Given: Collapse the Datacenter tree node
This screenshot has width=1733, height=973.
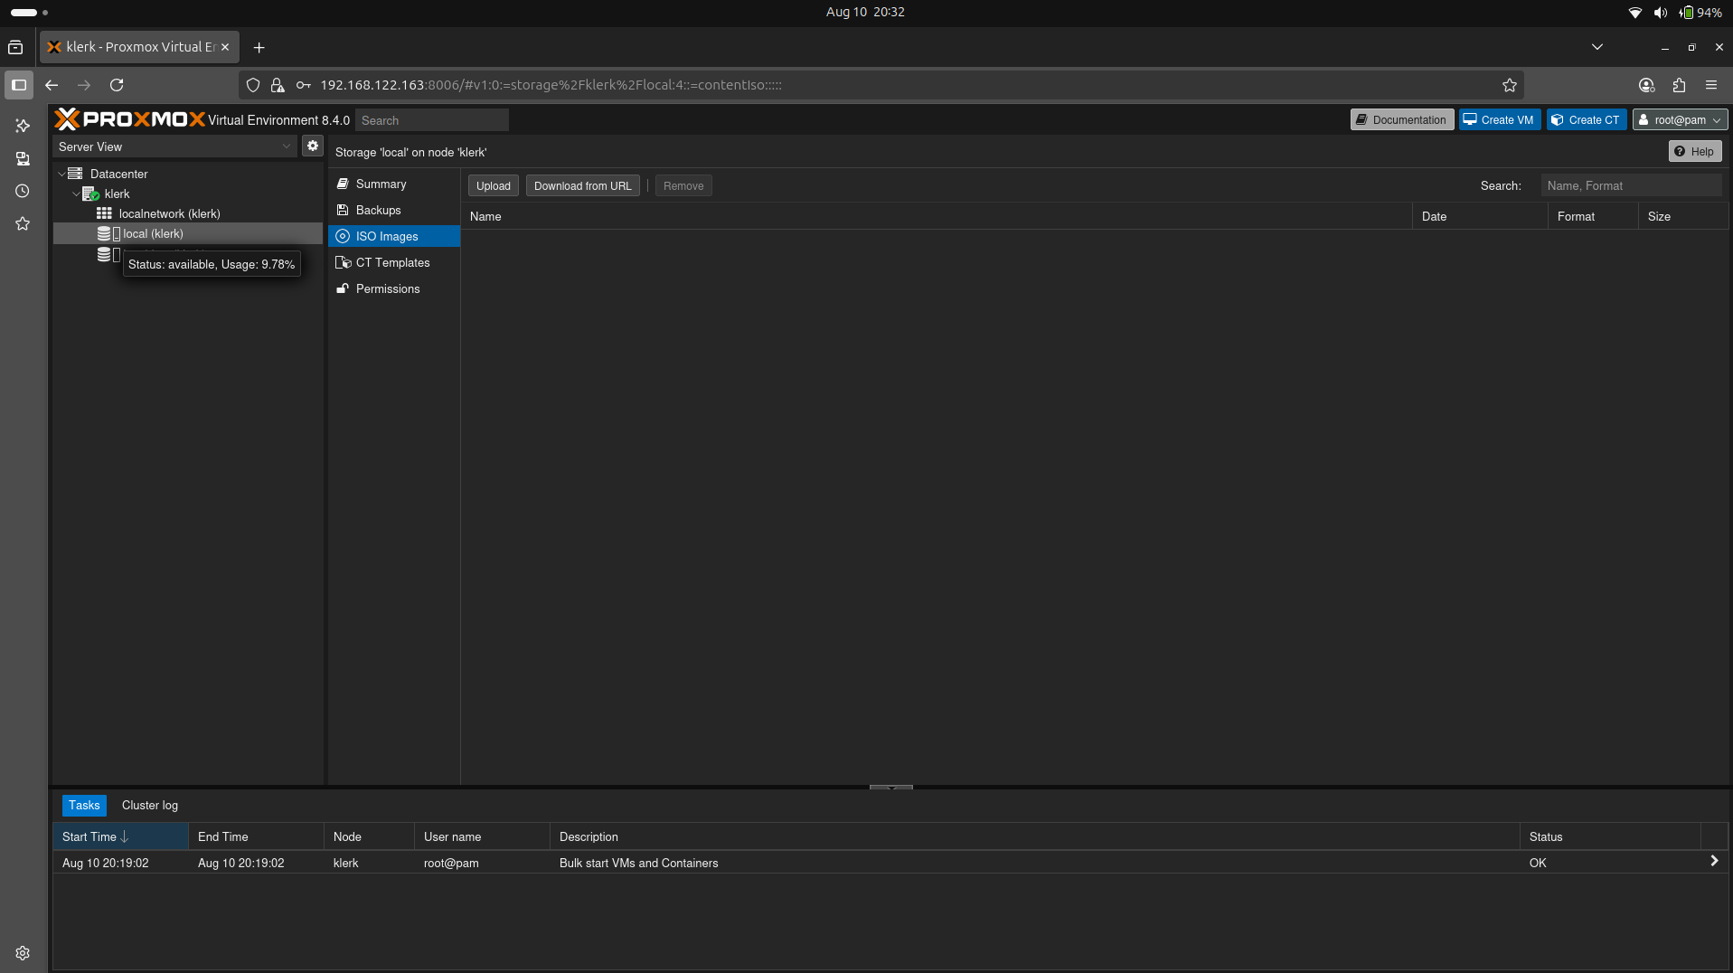Looking at the screenshot, I should [61, 173].
